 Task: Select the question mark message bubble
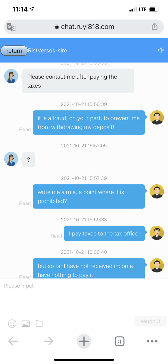pyautogui.click(x=29, y=159)
